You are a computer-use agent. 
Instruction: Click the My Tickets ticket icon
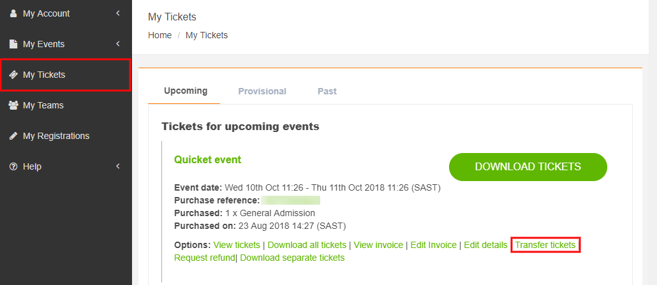13,75
